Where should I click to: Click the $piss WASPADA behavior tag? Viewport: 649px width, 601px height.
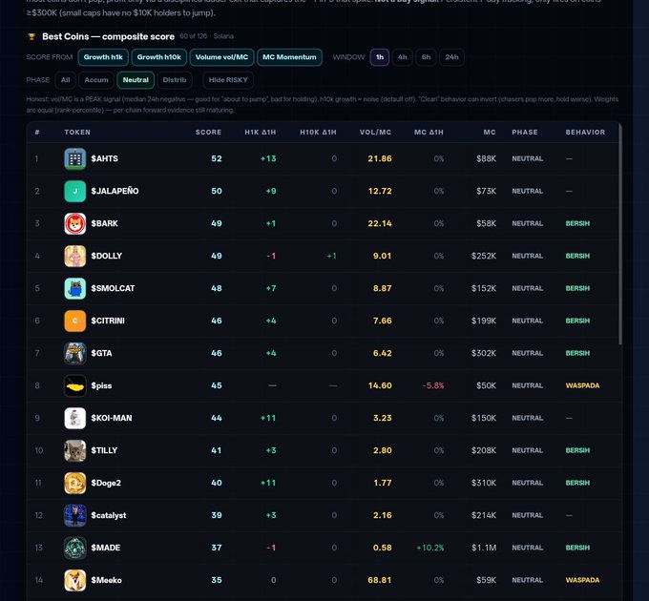[x=582, y=385]
